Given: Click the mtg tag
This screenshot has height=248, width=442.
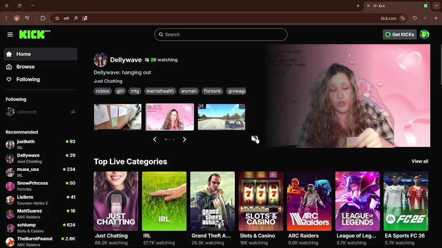Looking at the screenshot, I should 135,91.
